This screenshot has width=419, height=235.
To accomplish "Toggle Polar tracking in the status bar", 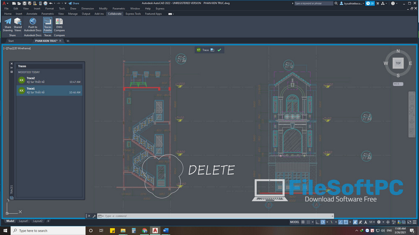I will (x=323, y=222).
